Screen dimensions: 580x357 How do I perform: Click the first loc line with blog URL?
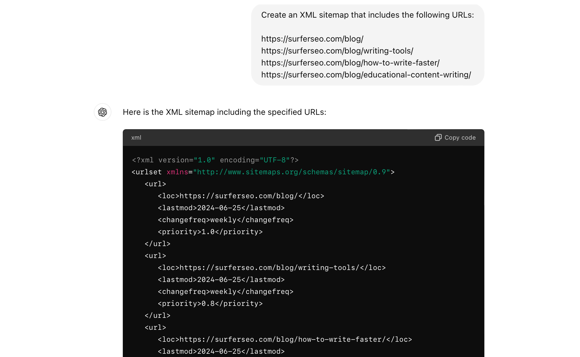241,196
